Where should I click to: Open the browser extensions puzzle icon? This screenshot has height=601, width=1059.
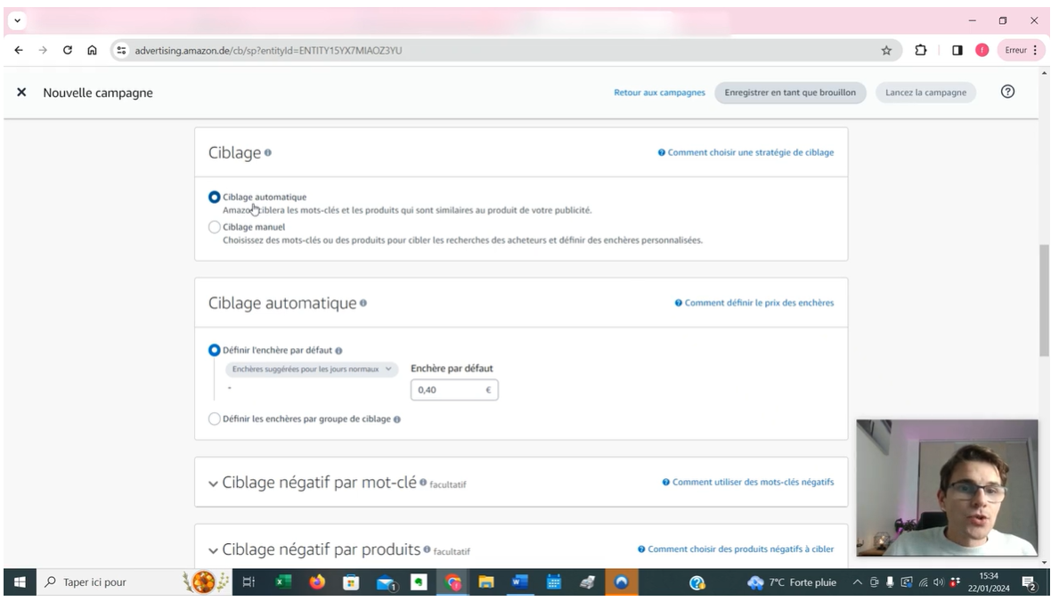(922, 51)
